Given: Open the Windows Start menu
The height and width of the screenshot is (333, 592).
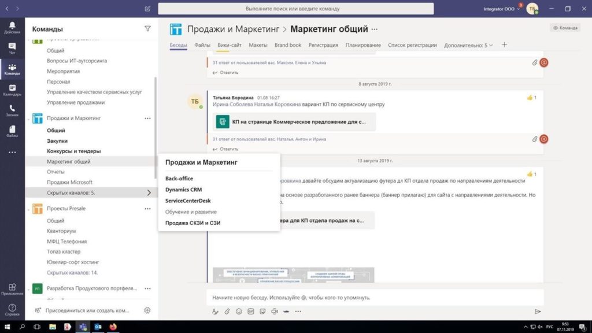Looking at the screenshot, I should [x=7, y=327].
